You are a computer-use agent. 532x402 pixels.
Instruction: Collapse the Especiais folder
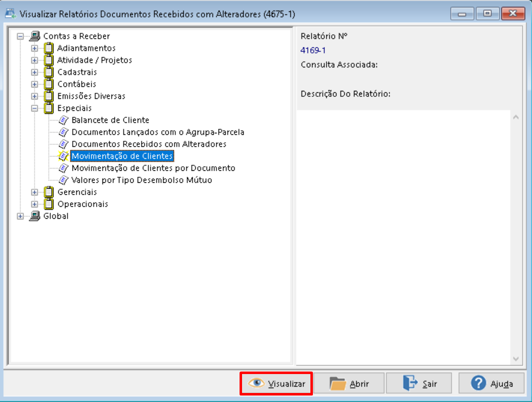point(34,108)
